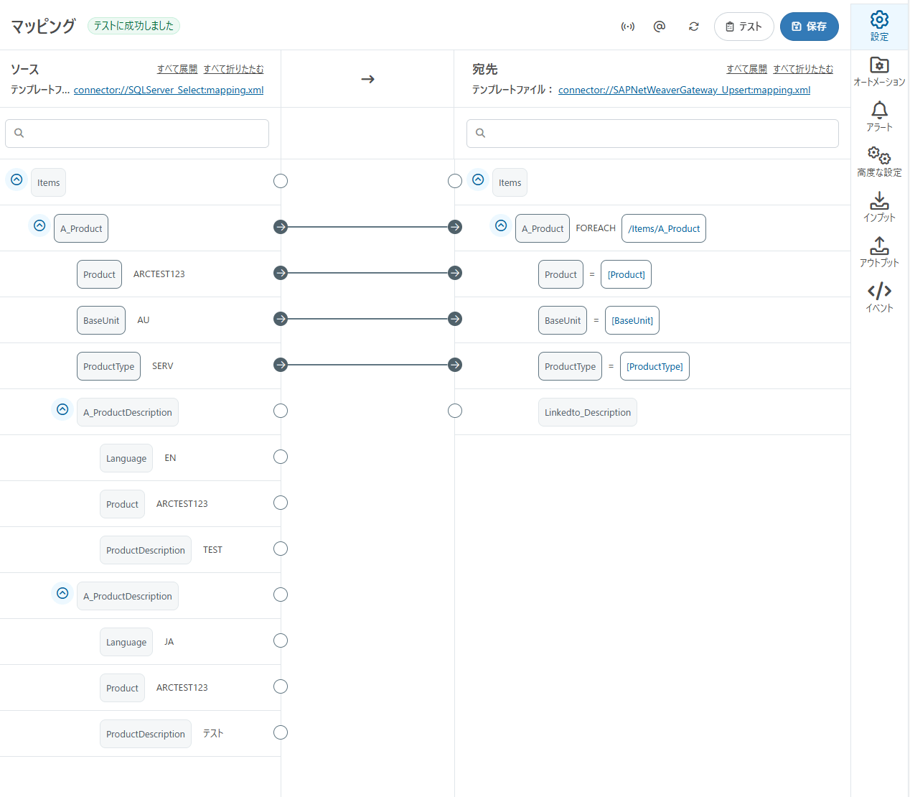Click destination A_Product connector arrow

[455, 227]
